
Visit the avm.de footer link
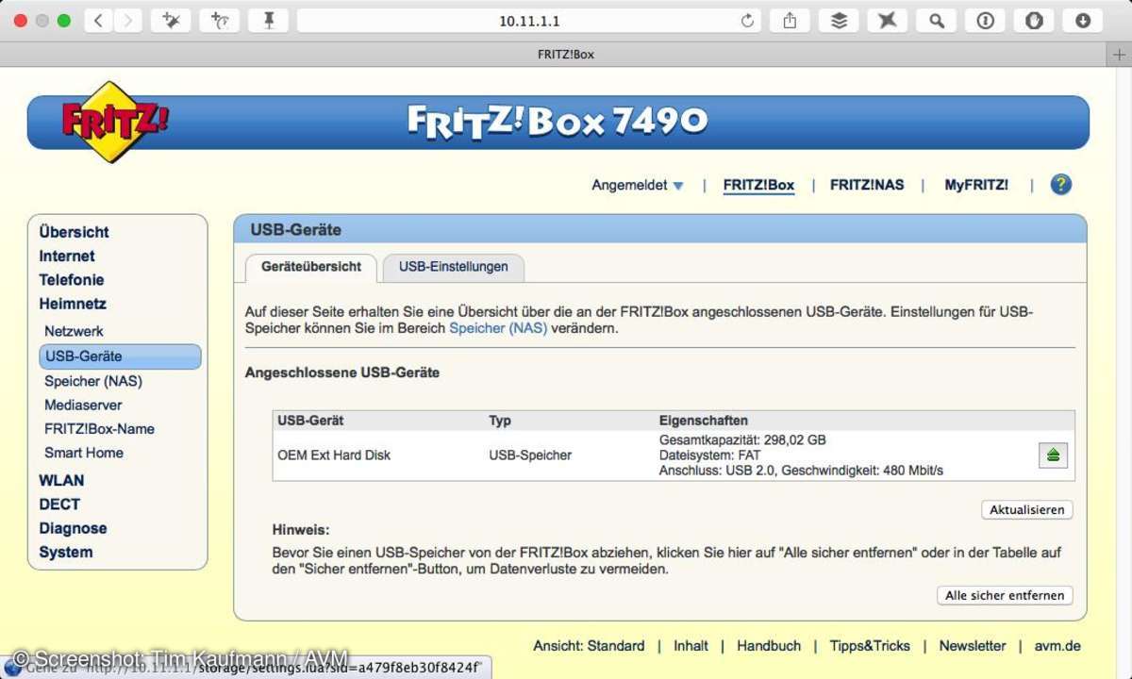point(1057,646)
